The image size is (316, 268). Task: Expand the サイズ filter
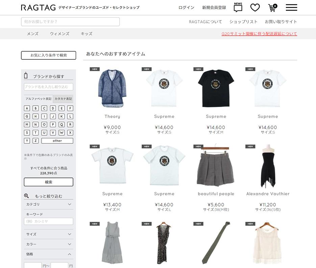[49, 234]
